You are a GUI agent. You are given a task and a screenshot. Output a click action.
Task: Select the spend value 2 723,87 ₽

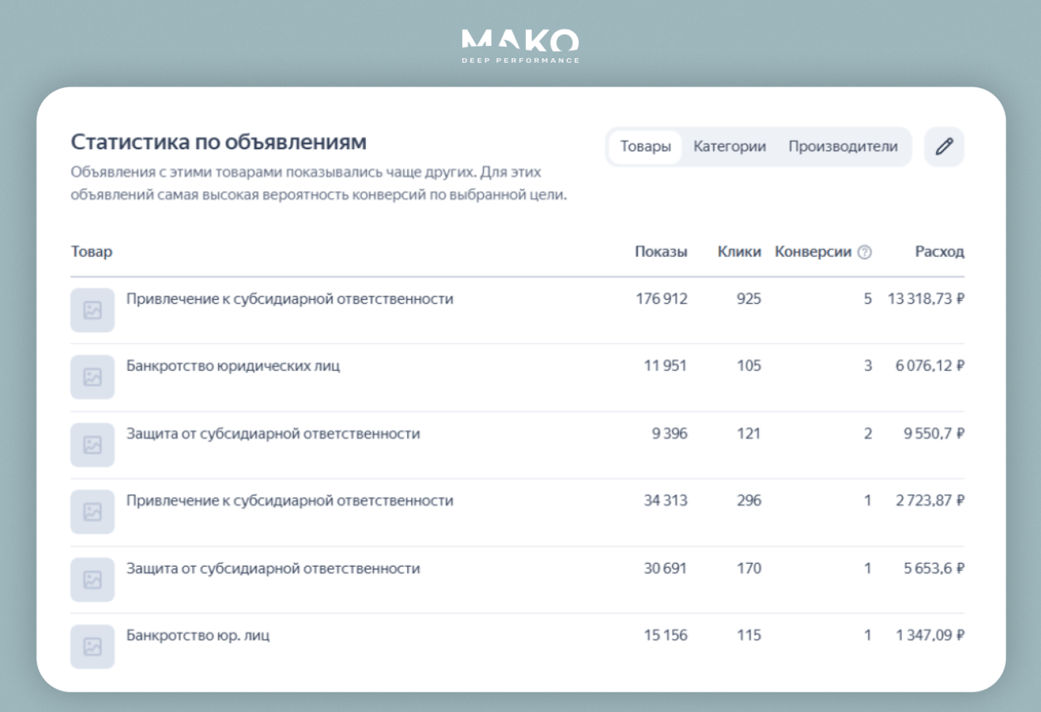pos(930,501)
